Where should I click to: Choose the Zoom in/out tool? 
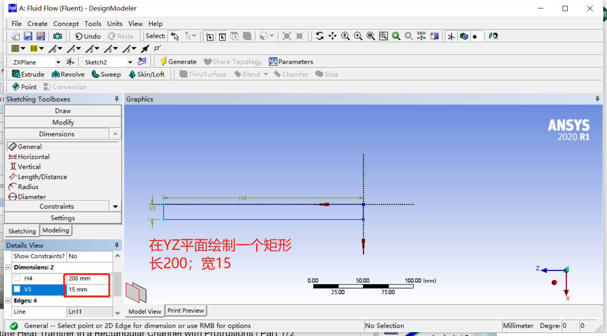pyautogui.click(x=345, y=36)
